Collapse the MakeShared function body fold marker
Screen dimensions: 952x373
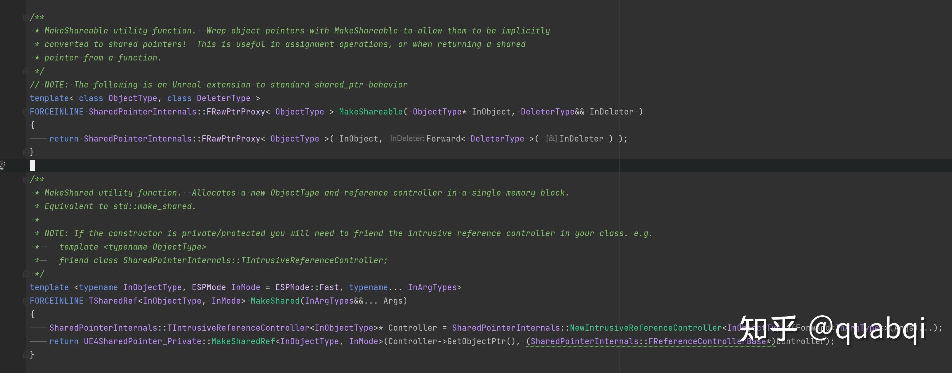[x=25, y=301]
